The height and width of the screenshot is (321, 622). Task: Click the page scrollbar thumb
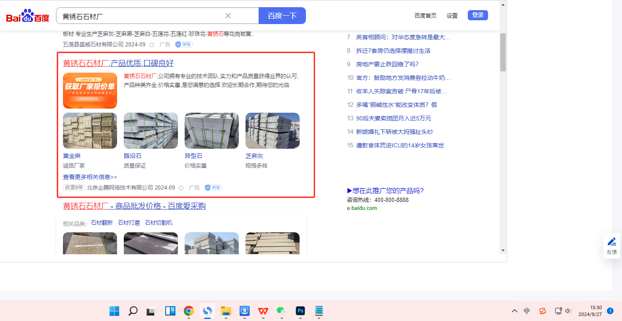pyautogui.click(x=503, y=52)
